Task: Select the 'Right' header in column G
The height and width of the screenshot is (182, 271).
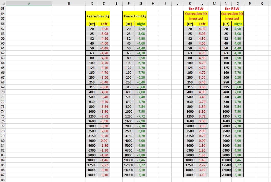Action: [x=141, y=24]
